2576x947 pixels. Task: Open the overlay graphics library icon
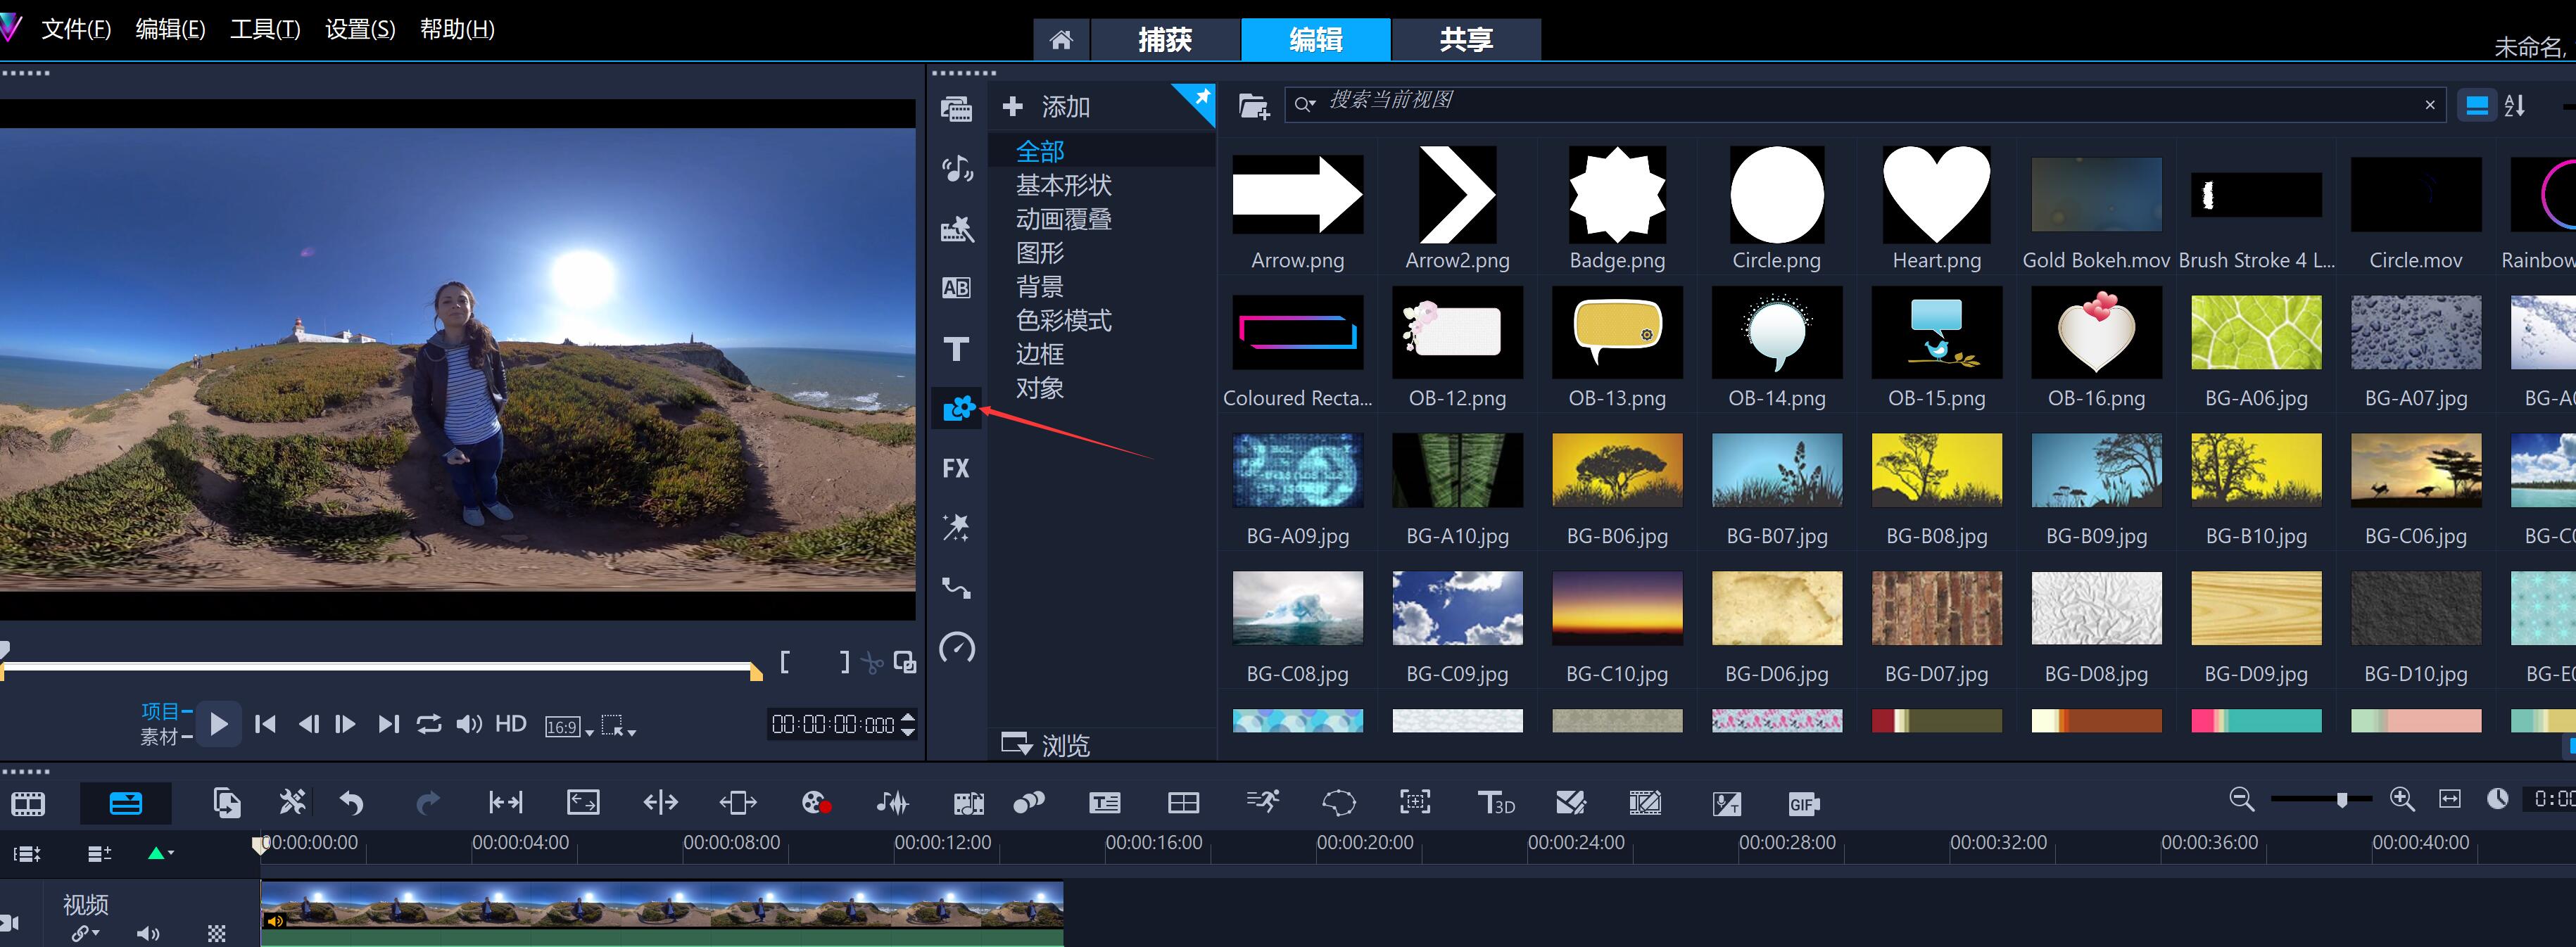coord(958,408)
